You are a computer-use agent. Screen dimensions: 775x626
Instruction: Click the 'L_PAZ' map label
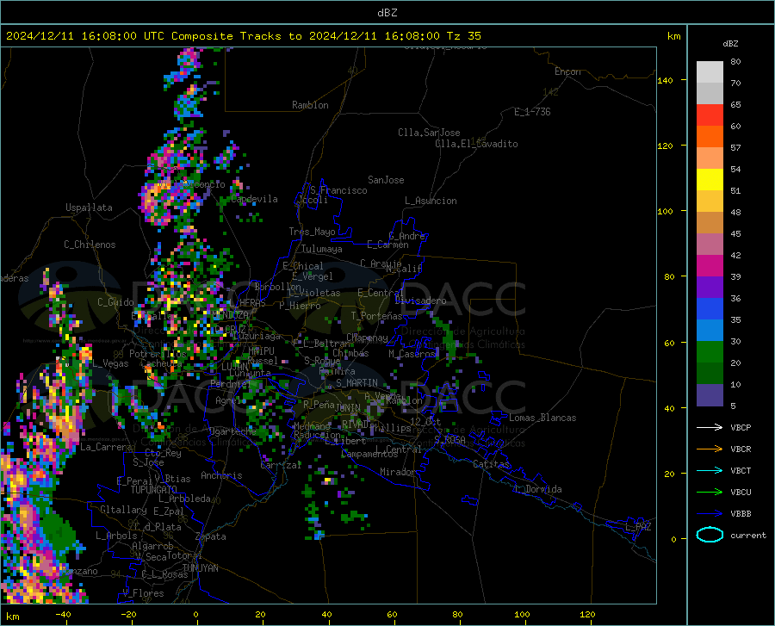[x=638, y=527]
